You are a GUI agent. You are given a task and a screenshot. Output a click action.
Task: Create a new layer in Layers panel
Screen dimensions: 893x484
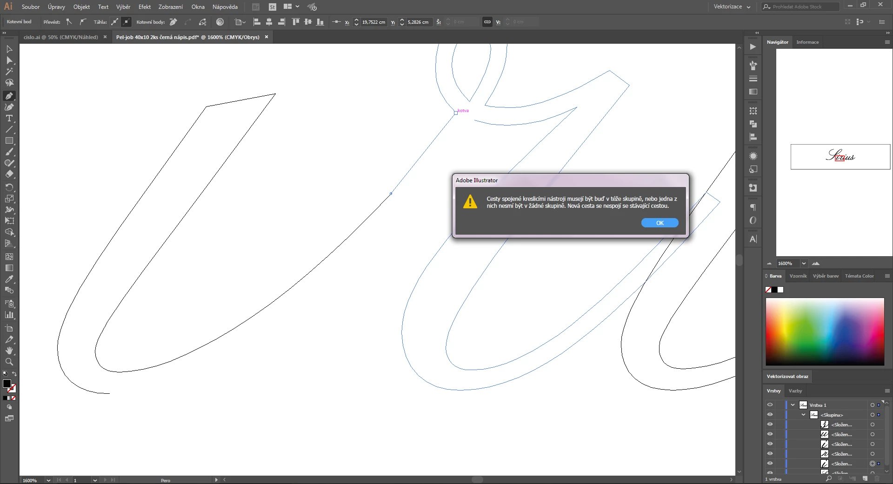[x=865, y=478]
